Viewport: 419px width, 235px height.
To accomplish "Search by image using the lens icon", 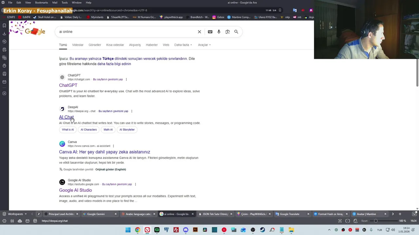I will pos(228,32).
